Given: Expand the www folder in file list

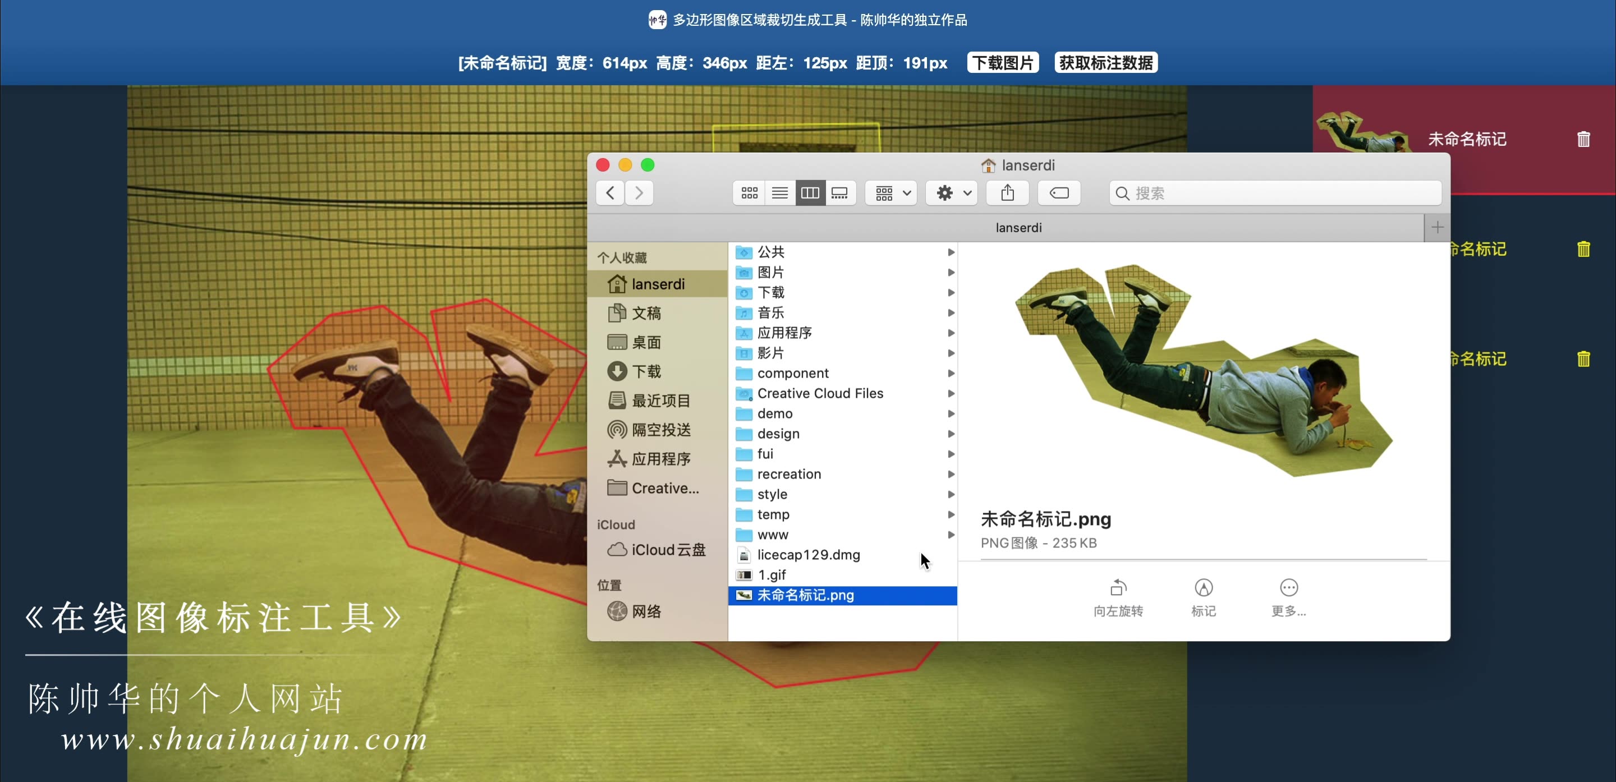Looking at the screenshot, I should (x=948, y=535).
